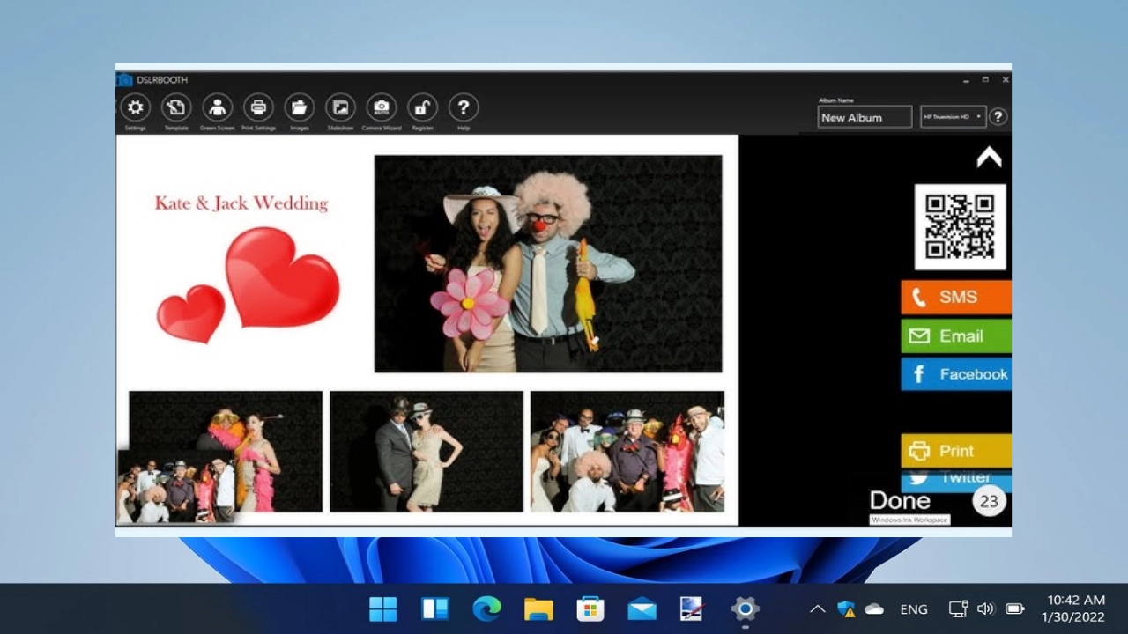
Task: Expand the HP Truevision HD camera dropdown
Action: tap(953, 117)
